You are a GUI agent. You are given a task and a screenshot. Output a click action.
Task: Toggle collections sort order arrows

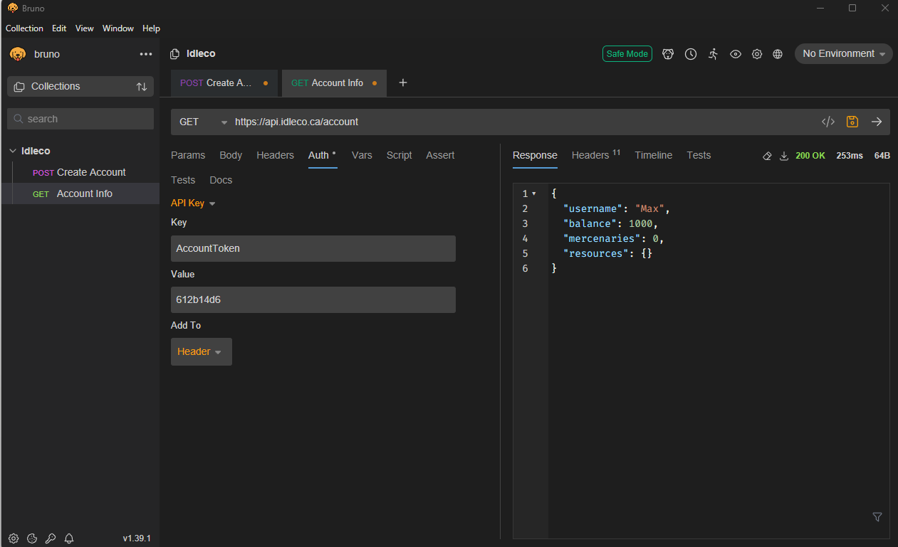tap(142, 87)
